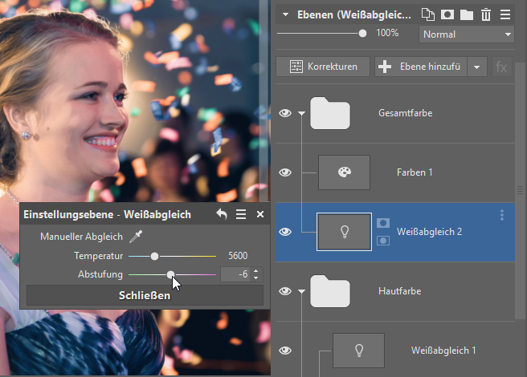Viewport: 527px width, 377px height.
Task: Click the Weißabgleich 2 lightbulb thumbnail
Action: (x=344, y=232)
